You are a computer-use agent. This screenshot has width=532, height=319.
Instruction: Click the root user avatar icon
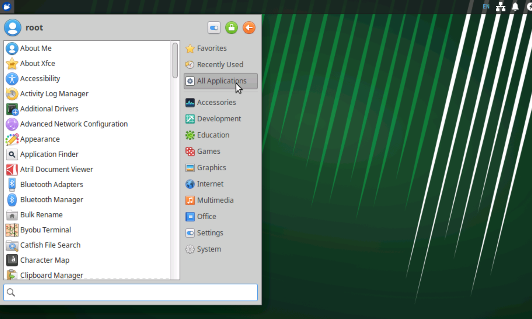pyautogui.click(x=12, y=28)
